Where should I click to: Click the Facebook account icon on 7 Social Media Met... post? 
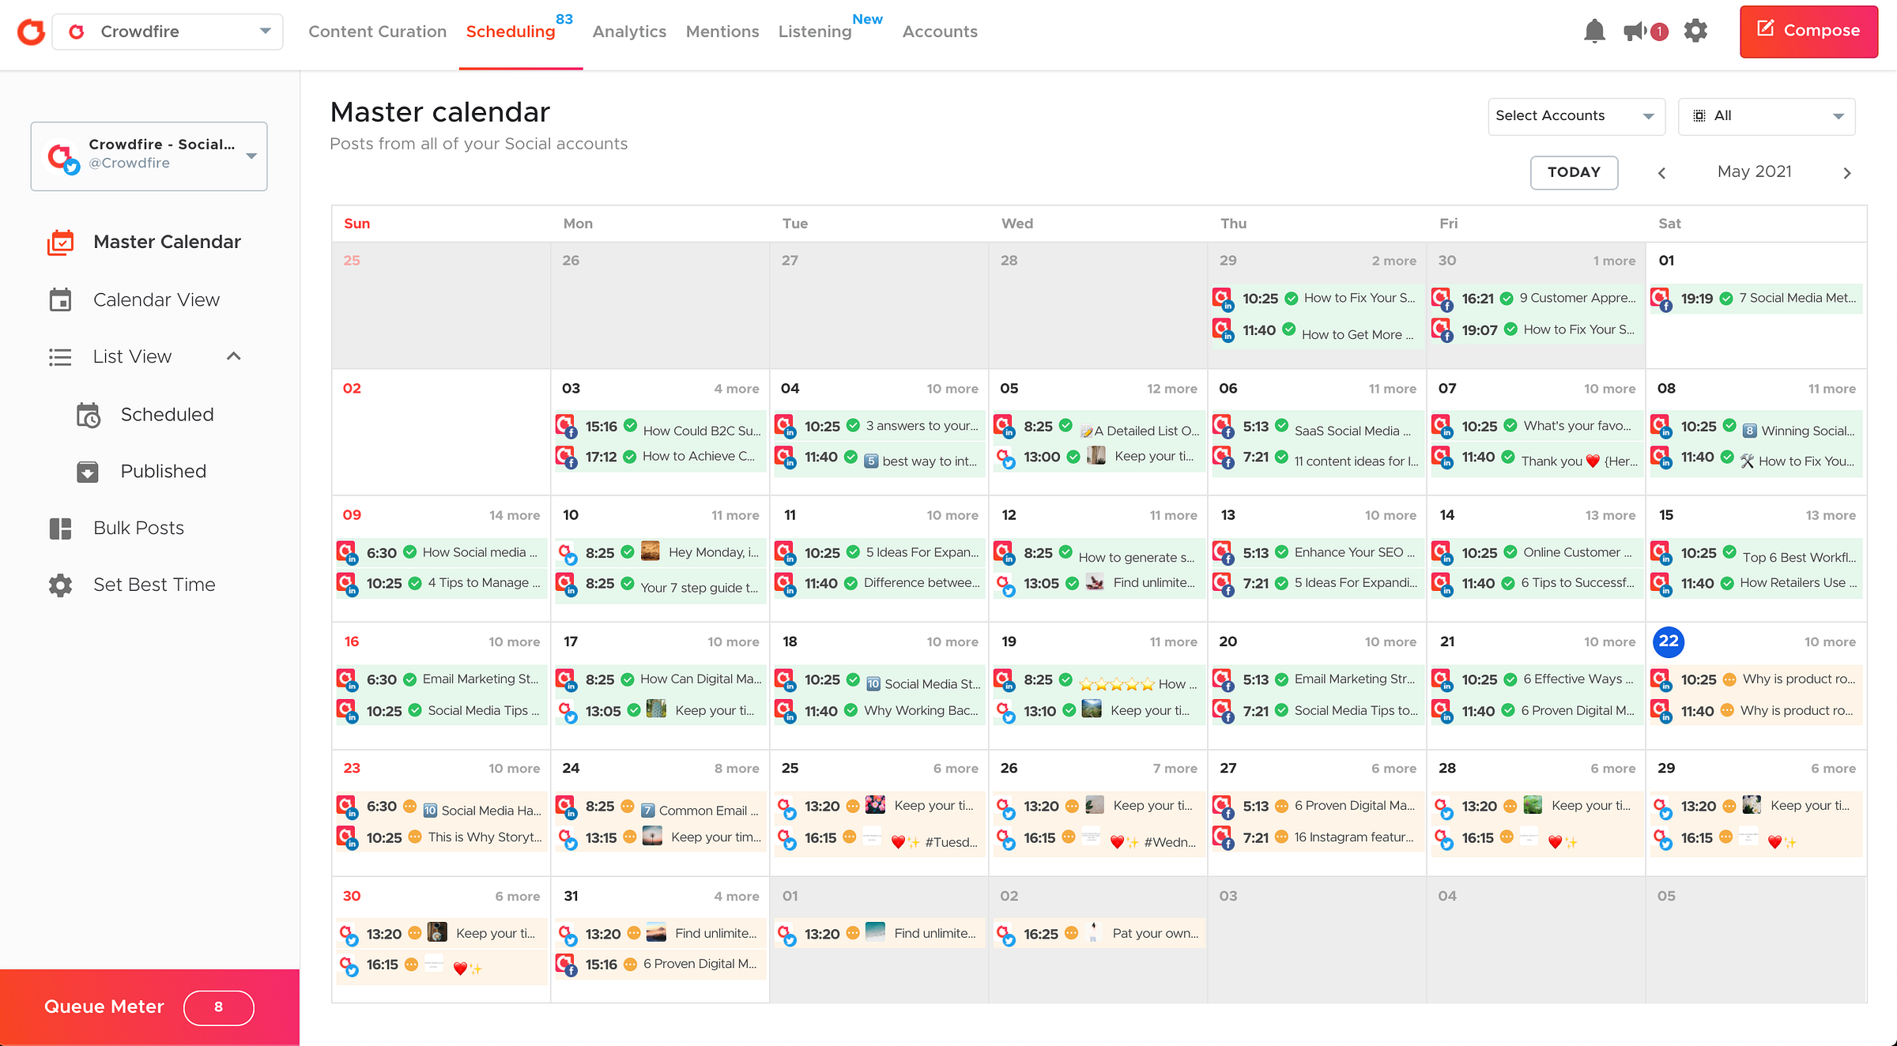click(1661, 299)
